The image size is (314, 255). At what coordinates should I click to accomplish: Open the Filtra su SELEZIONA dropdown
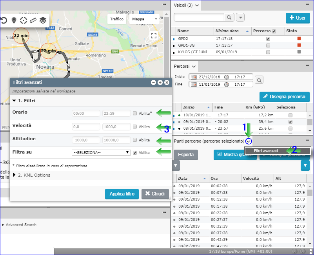(101, 152)
